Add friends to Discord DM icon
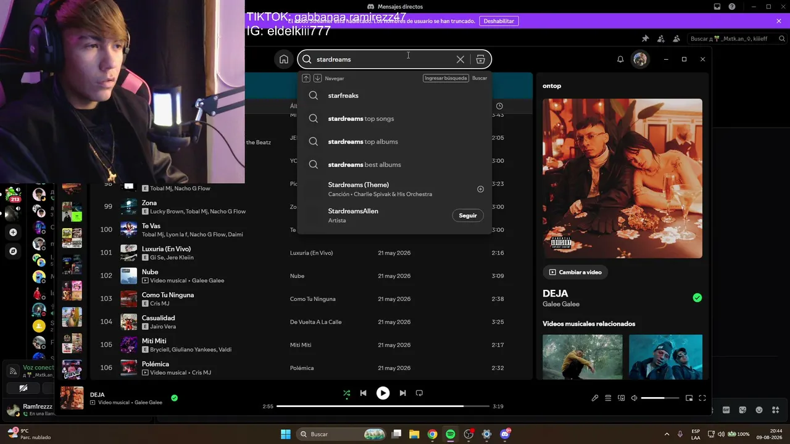Screen dimensions: 790x444 coord(661,38)
